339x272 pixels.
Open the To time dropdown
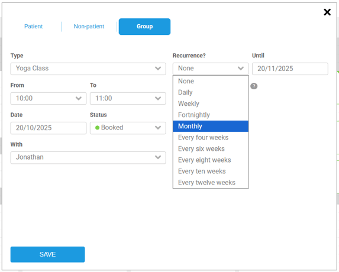128,98
